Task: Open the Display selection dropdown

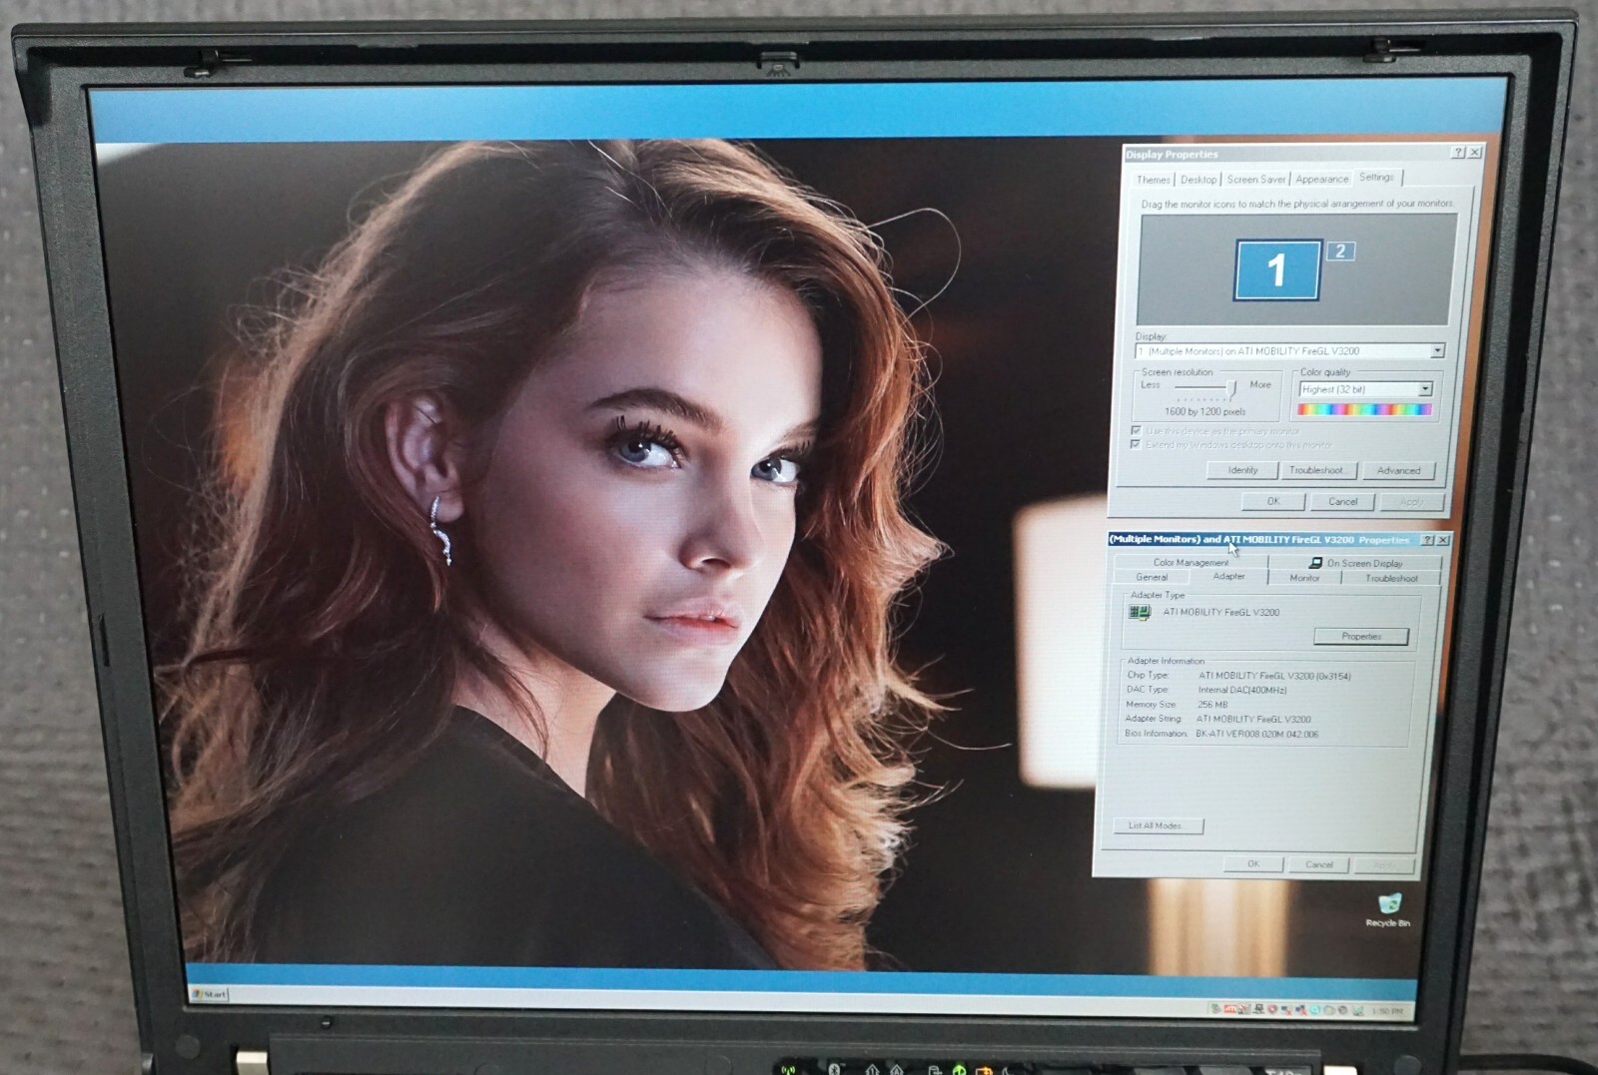Action: (x=1437, y=351)
